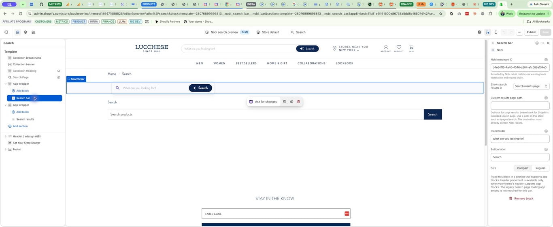The width and height of the screenshot is (553, 227).
Task: Hide block via eye icon in floating toolbar
Action: tap(291, 102)
